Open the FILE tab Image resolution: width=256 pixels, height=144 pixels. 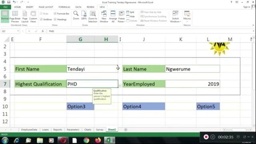(x=6, y=7)
